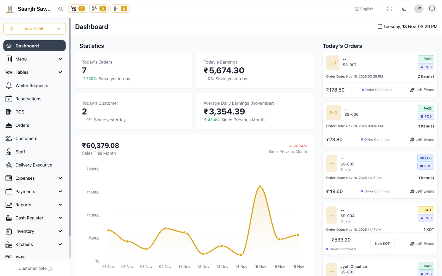Open the Reservations section
Viewport: 442px width, 276px height.
[28, 99]
